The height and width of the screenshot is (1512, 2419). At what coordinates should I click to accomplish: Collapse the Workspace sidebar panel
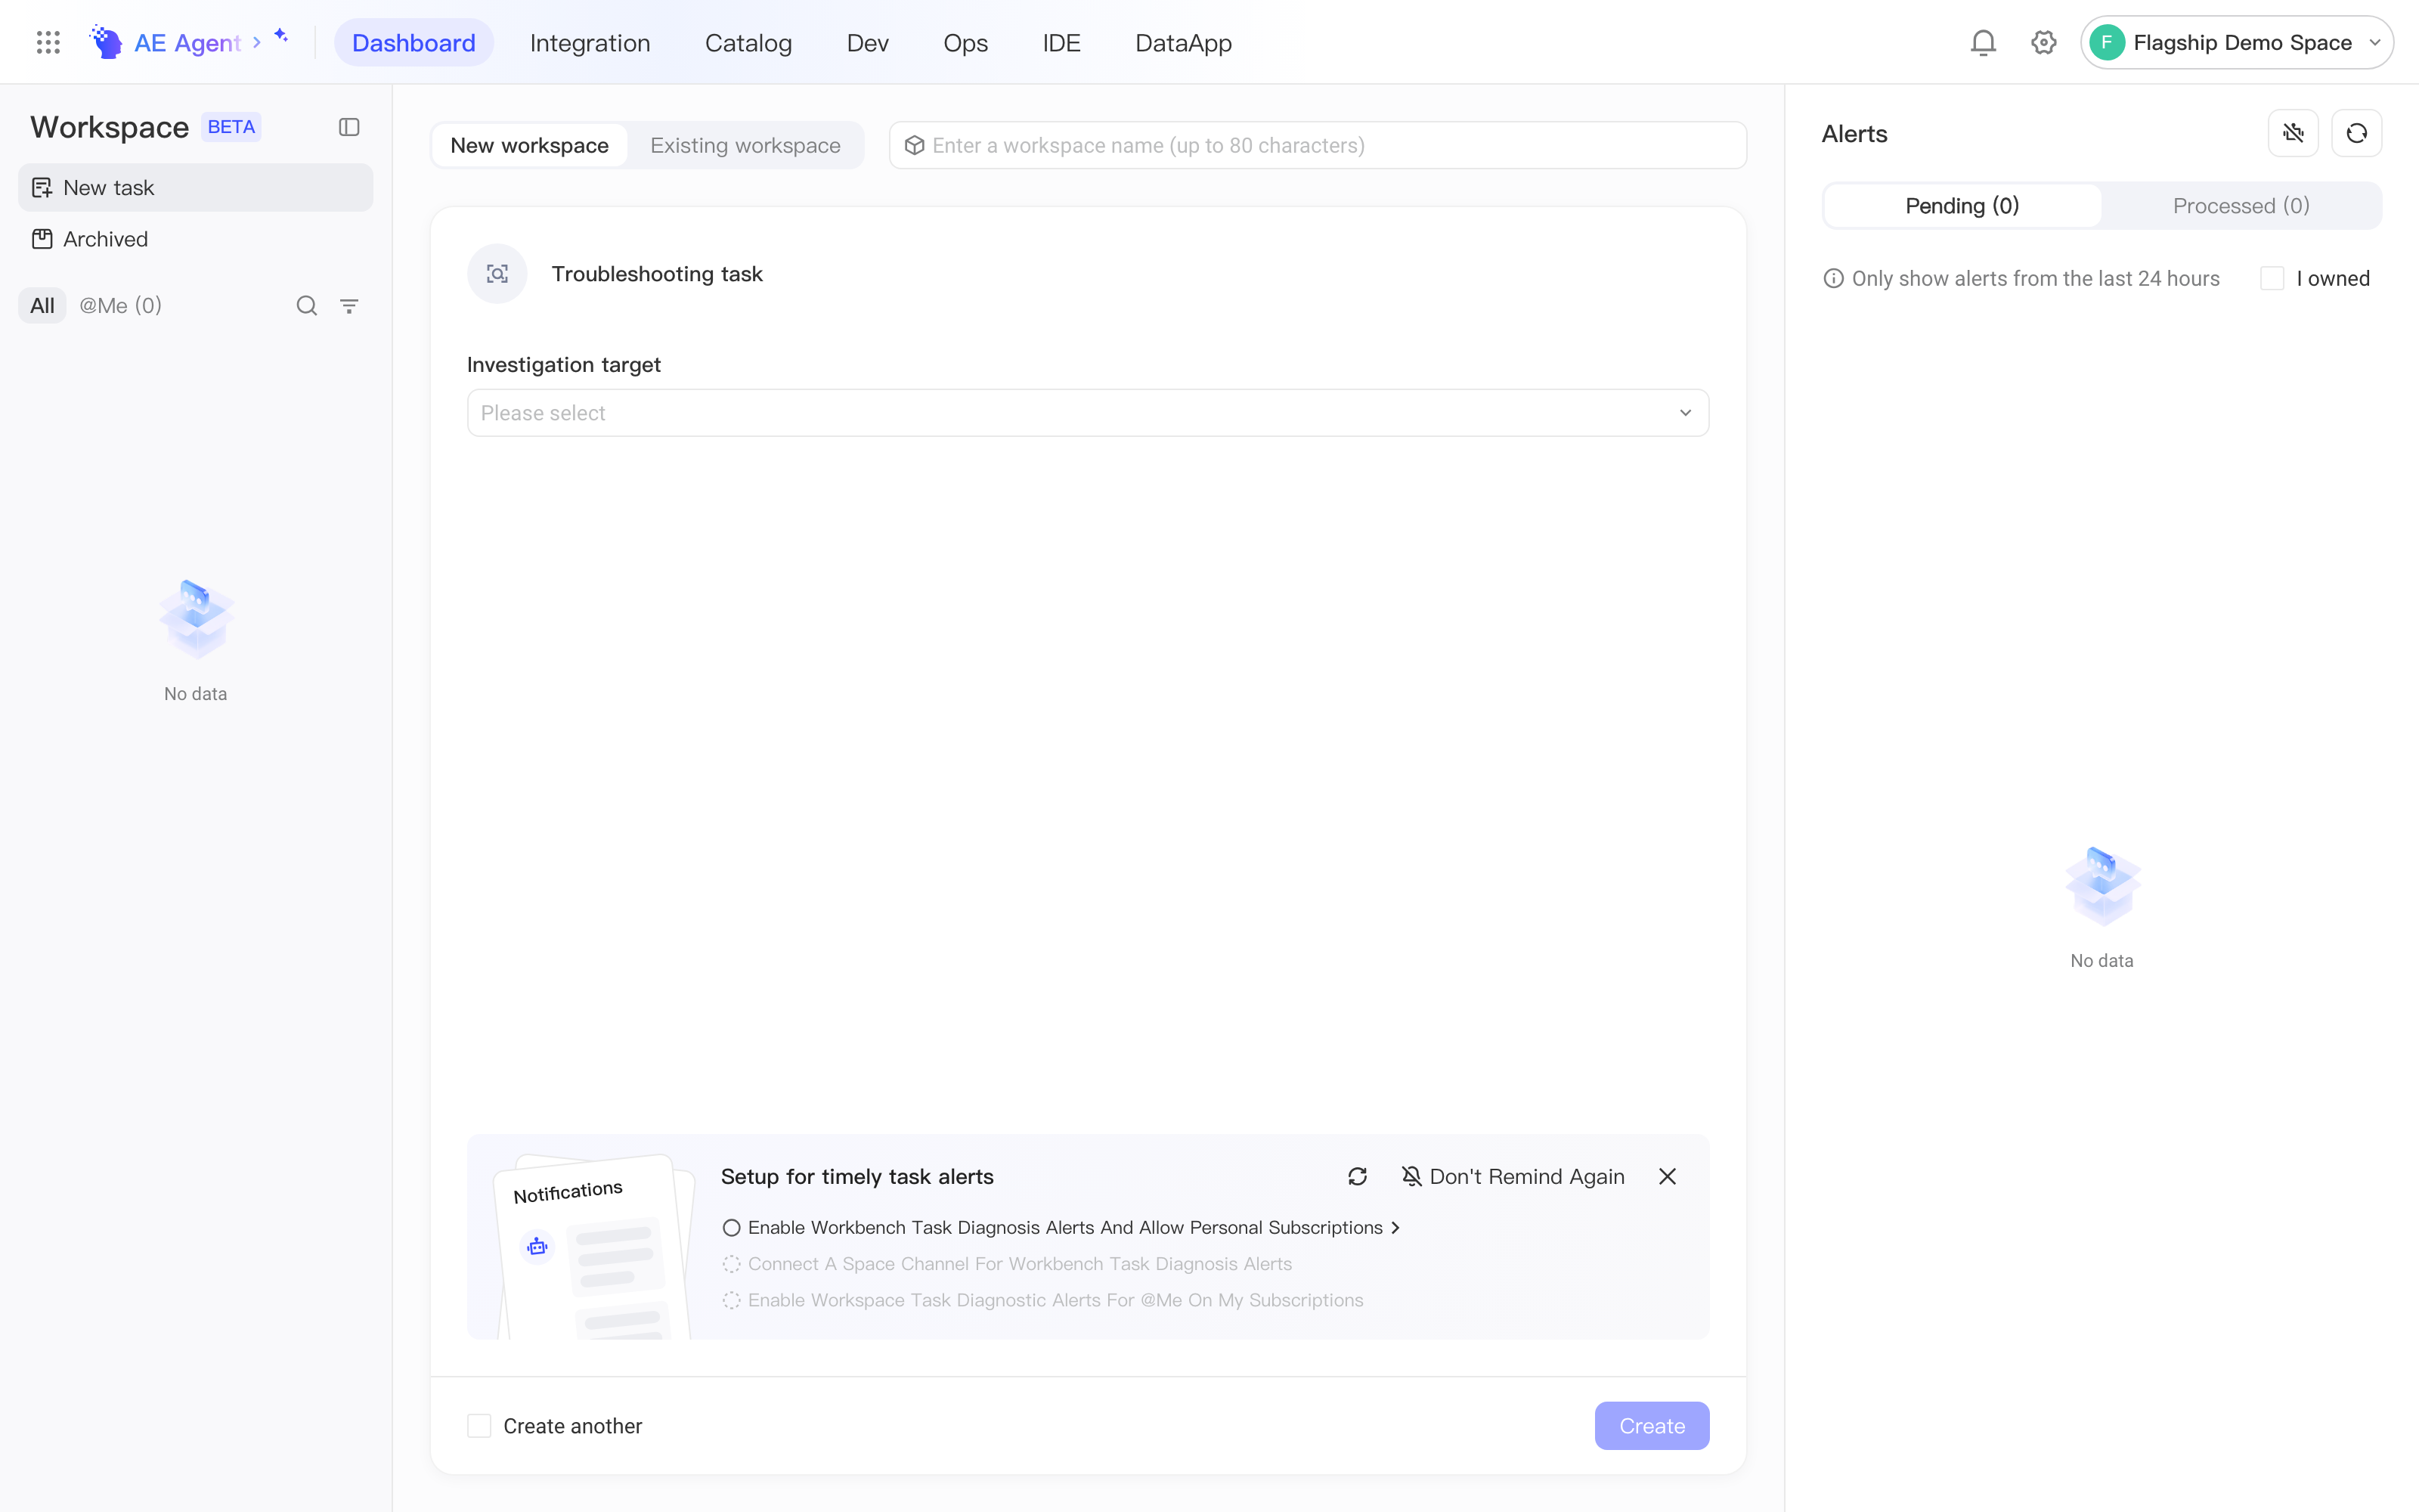click(348, 127)
